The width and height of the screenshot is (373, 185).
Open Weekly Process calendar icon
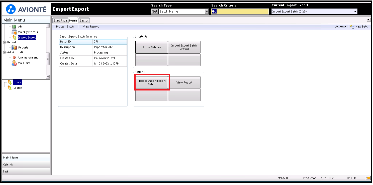[14, 32]
